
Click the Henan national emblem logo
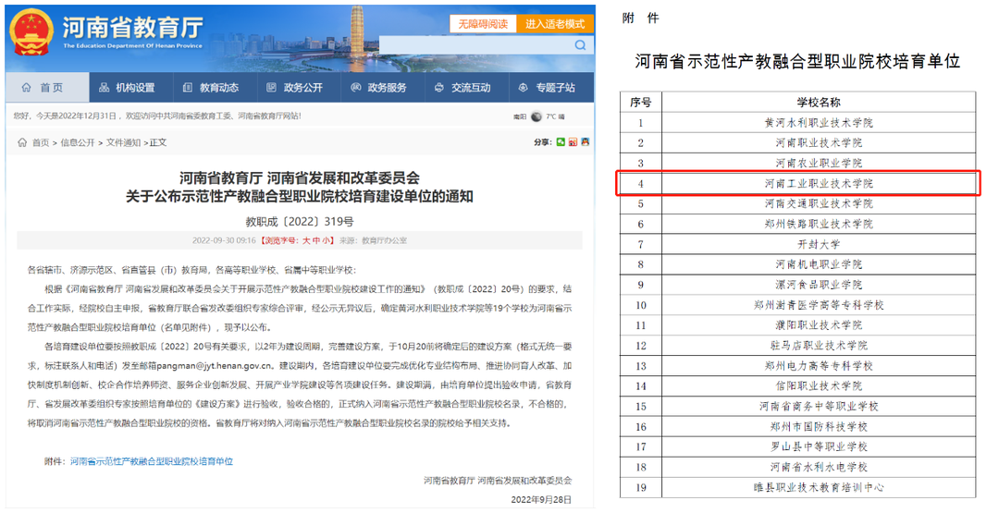(31, 32)
